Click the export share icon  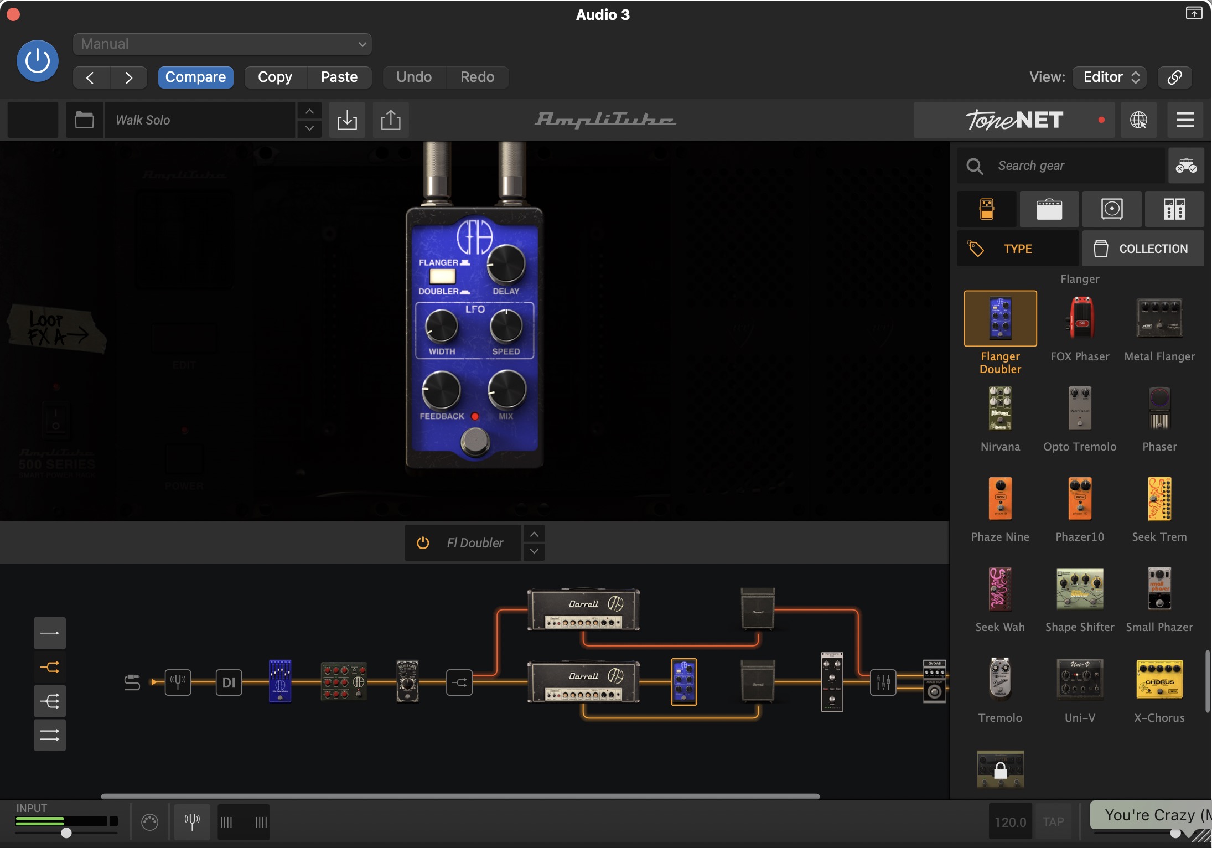[x=391, y=120]
